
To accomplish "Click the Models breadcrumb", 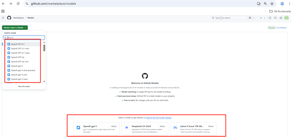I will (31, 18).
